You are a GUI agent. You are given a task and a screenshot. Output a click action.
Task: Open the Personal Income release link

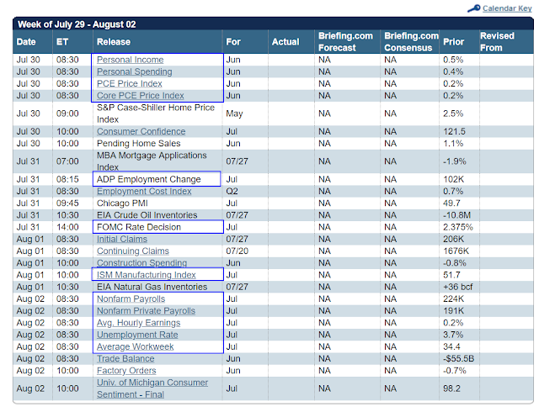[x=130, y=60]
